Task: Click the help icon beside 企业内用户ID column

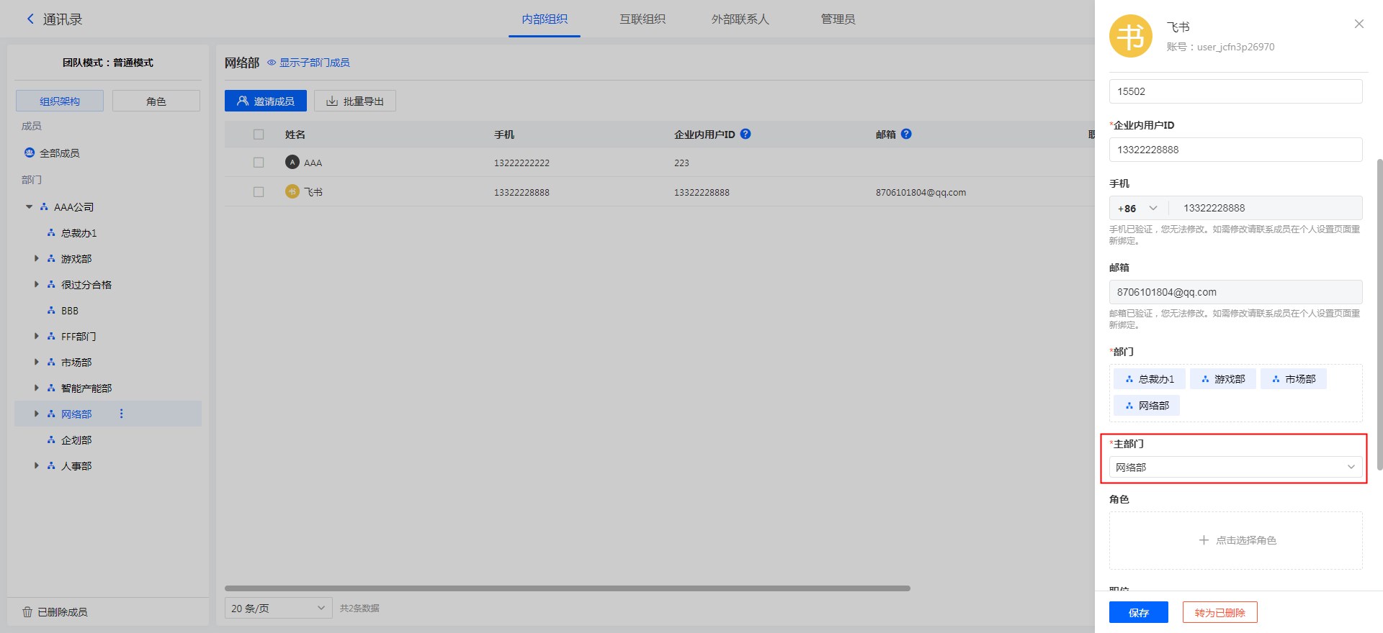Action: [x=746, y=134]
